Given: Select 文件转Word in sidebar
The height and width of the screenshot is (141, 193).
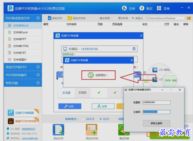Looking at the screenshot, I should pos(23,25).
